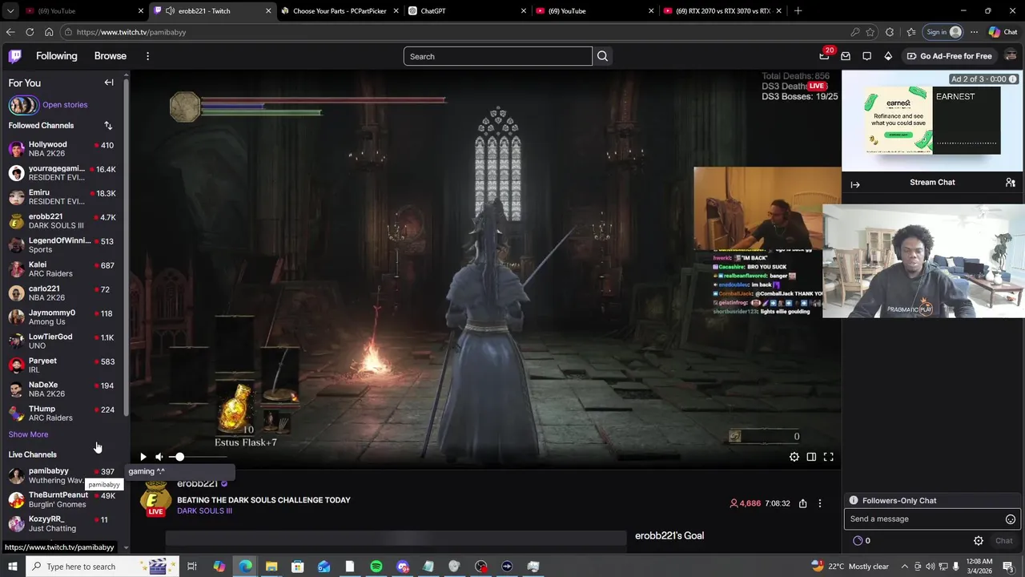Refresh the page in the browser
Viewport: 1025px width, 577px height.
[x=30, y=32]
